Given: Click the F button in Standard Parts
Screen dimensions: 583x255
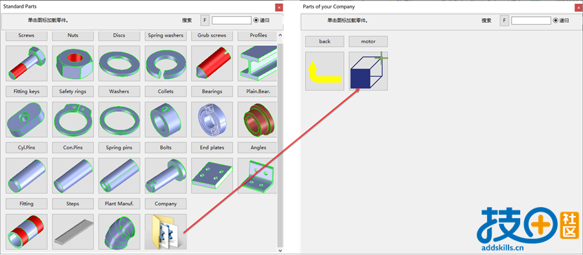Looking at the screenshot, I should coord(205,21).
